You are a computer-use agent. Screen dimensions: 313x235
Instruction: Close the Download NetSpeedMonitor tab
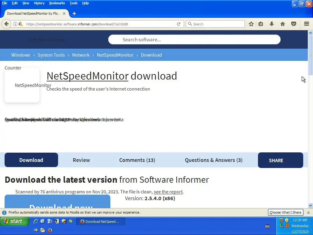tap(64, 13)
